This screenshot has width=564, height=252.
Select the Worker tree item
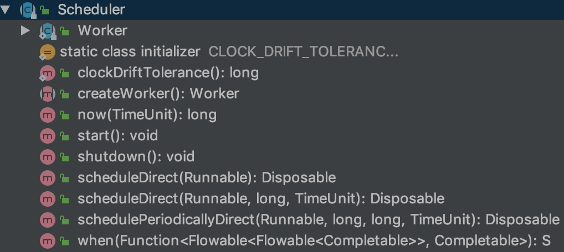102,30
